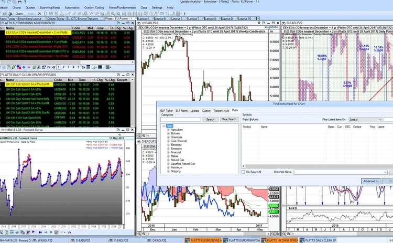Go to next pages with double right chevron
The width and height of the screenshot is (393, 243).
click(83, 67)
